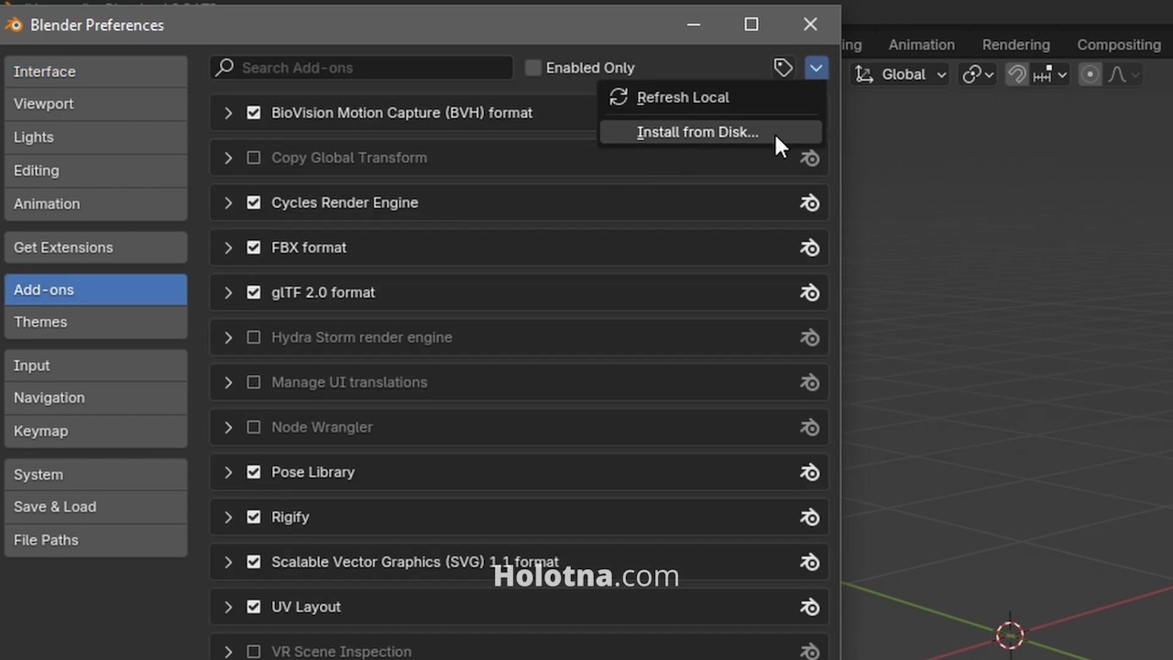This screenshot has height=660, width=1173.
Task: Click the search magnifier icon
Action: (x=223, y=67)
